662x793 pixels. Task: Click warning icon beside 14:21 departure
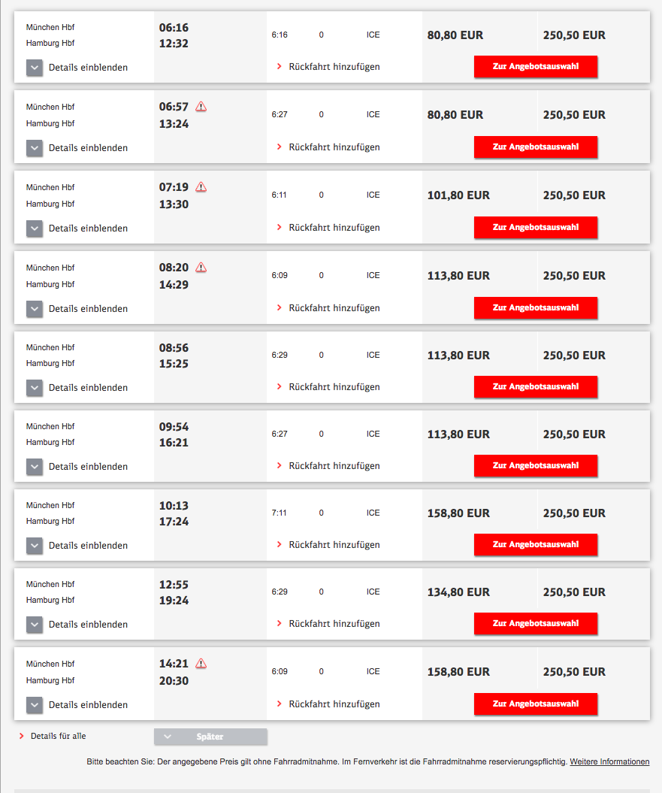[201, 664]
